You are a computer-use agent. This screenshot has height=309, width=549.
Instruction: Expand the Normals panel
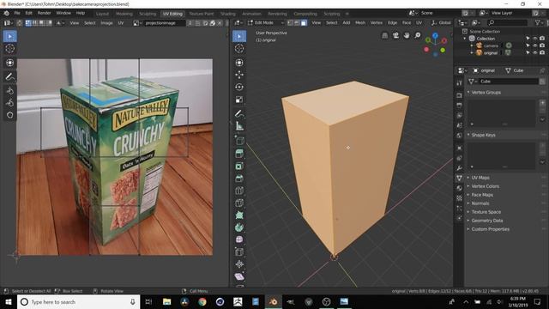coord(480,203)
